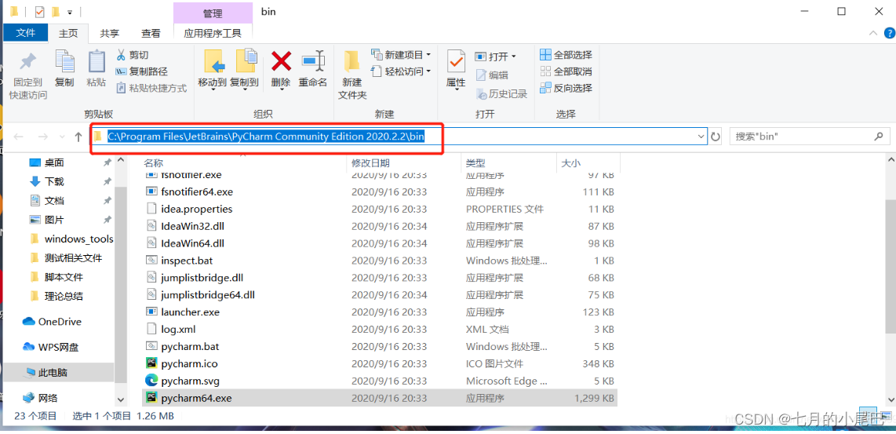The image size is (896, 434).
Task: Click navigation pane scroll down arrow
Action: click(x=120, y=399)
